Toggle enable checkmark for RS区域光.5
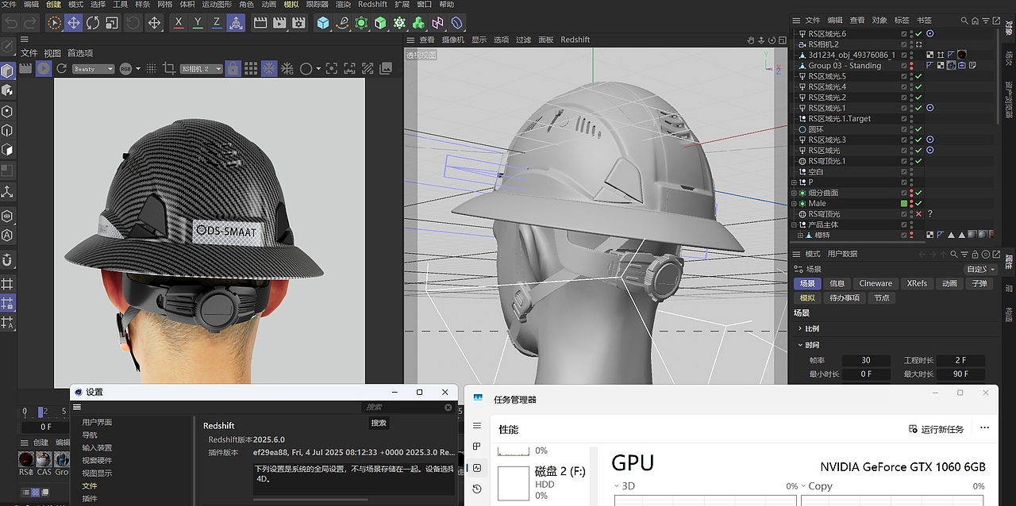1016x506 pixels. tap(918, 76)
